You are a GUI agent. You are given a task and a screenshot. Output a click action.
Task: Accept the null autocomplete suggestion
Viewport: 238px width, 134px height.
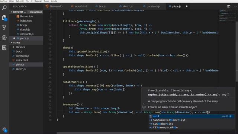[x=191, y=116]
